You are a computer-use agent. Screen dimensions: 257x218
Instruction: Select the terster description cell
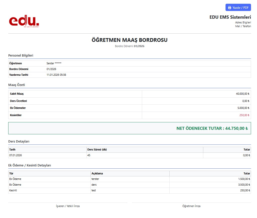tap(95, 179)
